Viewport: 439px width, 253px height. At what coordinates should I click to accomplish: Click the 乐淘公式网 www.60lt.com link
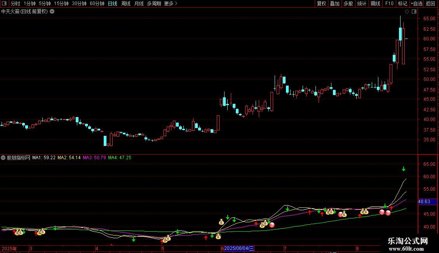(408, 244)
